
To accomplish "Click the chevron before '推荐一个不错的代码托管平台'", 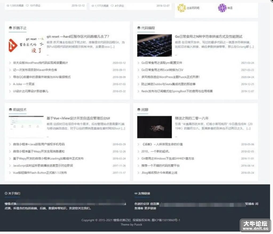I will click(138, 166).
